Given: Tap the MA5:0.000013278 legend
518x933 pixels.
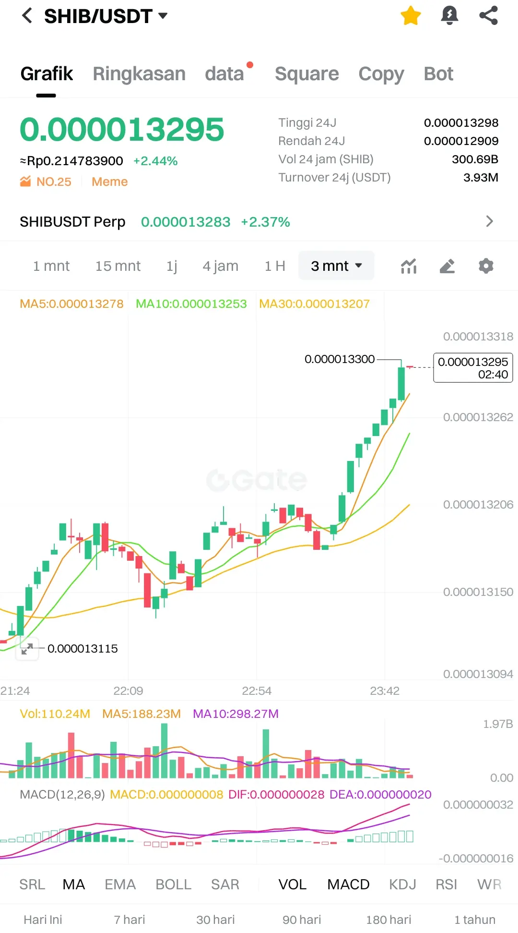Looking at the screenshot, I should point(71,304).
